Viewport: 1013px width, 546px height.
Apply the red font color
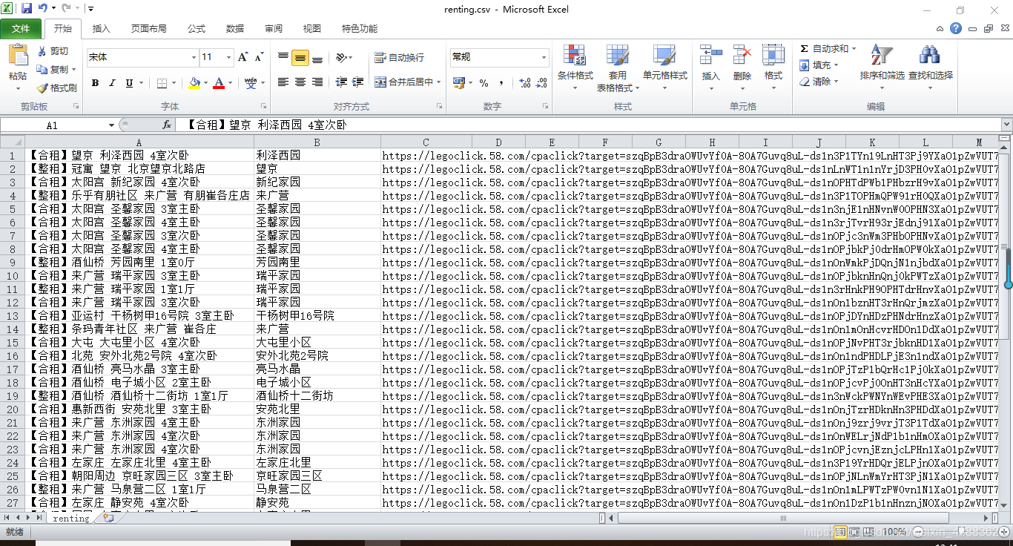pyautogui.click(x=219, y=83)
